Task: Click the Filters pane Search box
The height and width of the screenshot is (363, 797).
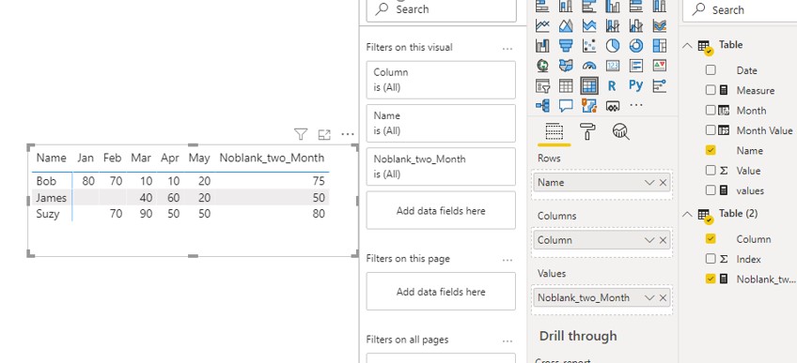Action: (x=441, y=9)
